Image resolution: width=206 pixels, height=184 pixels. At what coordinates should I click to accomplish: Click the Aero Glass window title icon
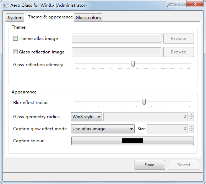[6, 5]
